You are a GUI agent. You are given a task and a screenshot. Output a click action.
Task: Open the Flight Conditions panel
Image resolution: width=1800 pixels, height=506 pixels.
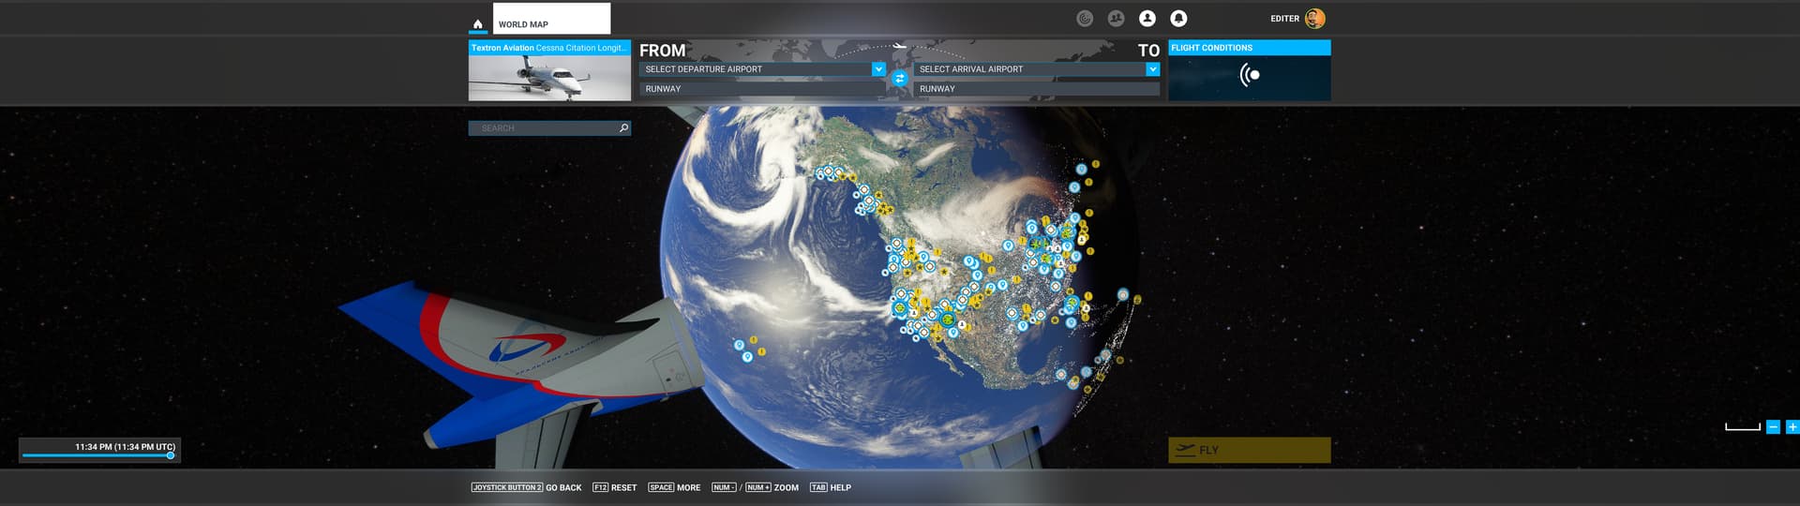click(1249, 70)
